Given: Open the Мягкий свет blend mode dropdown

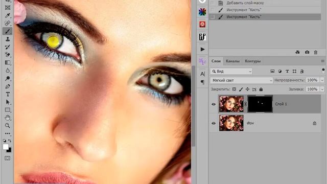Looking at the screenshot, I should pyautogui.click(x=242, y=80).
